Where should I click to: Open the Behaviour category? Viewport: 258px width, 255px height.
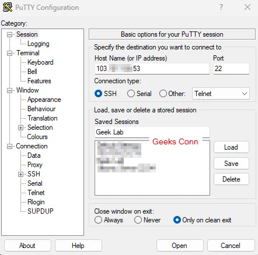click(x=41, y=109)
